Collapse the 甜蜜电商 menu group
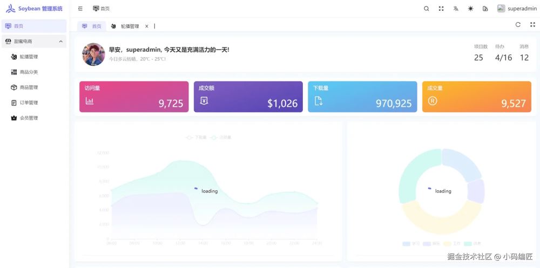The image size is (540, 268). click(x=60, y=42)
